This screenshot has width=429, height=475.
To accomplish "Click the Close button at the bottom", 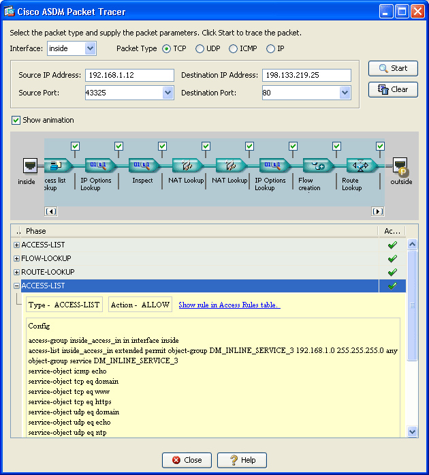I will [x=187, y=460].
